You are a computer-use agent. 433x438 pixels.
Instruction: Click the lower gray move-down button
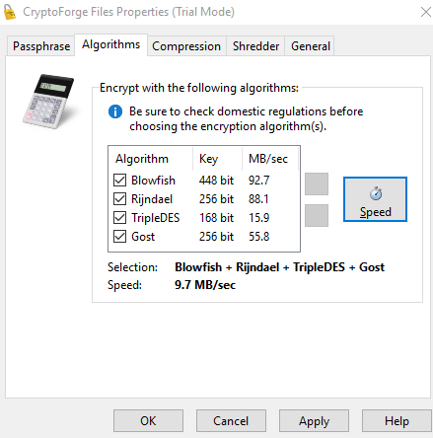(x=317, y=215)
